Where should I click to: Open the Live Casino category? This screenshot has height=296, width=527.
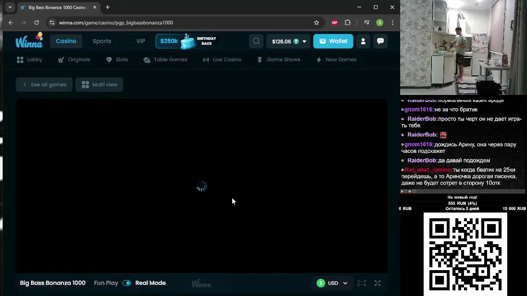pyautogui.click(x=222, y=60)
